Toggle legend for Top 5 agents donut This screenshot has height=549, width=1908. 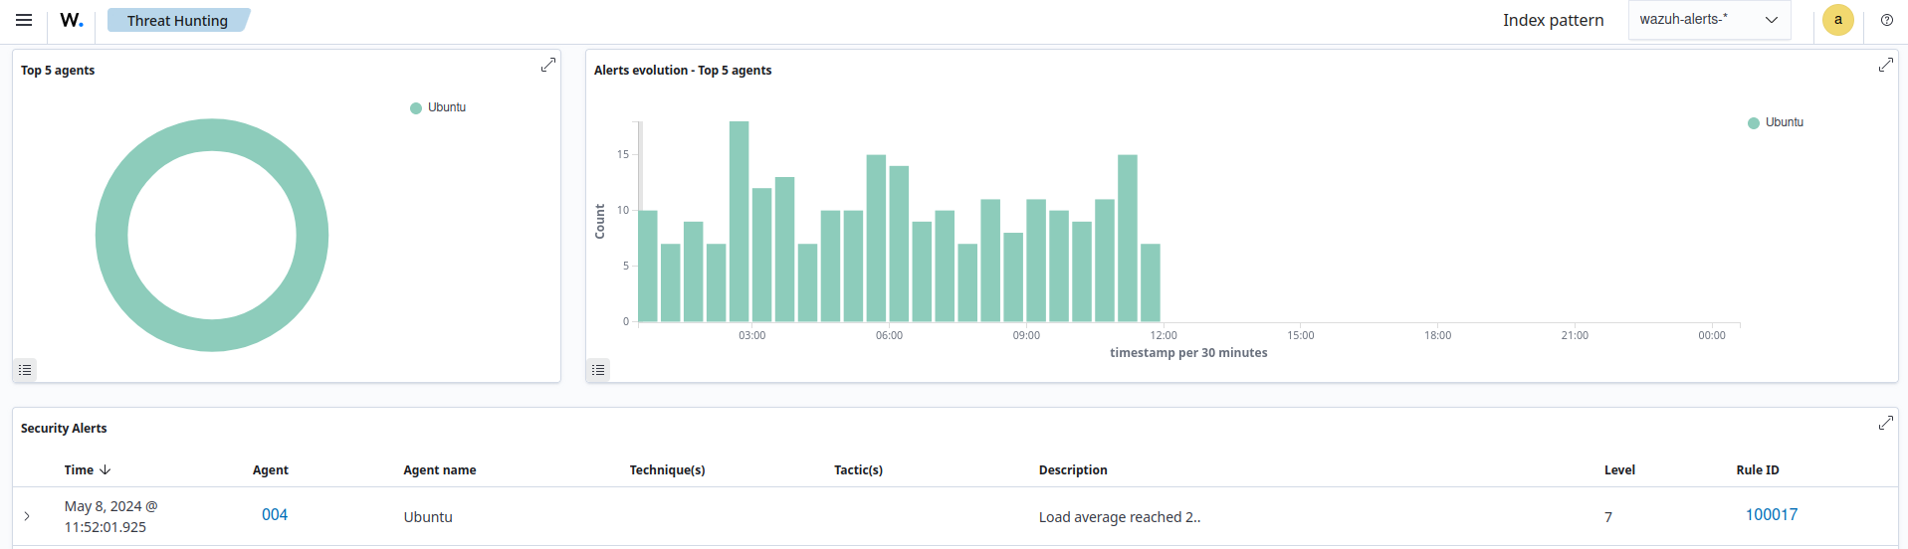click(25, 370)
